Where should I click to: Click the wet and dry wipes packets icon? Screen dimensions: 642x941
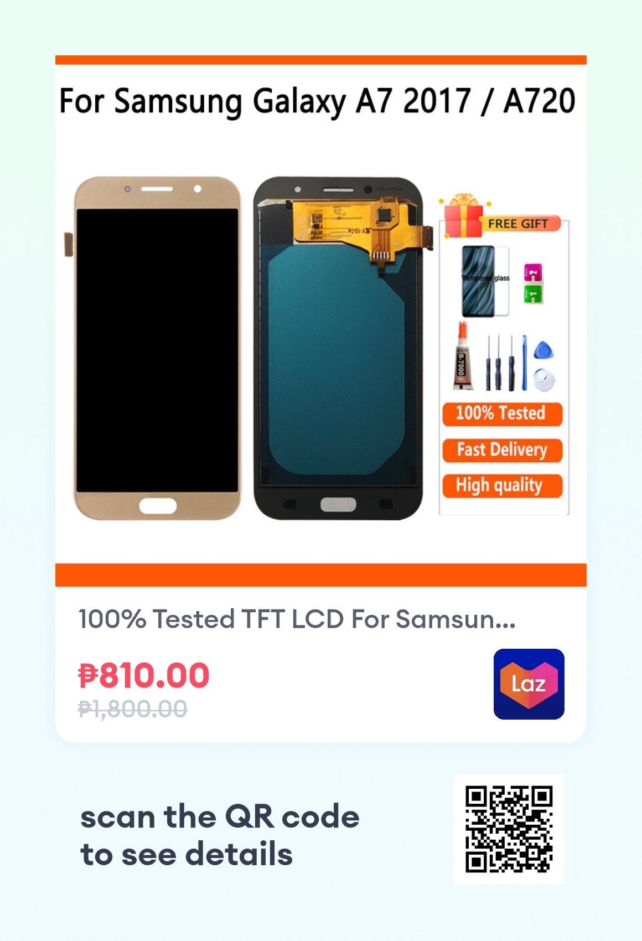[x=533, y=283]
